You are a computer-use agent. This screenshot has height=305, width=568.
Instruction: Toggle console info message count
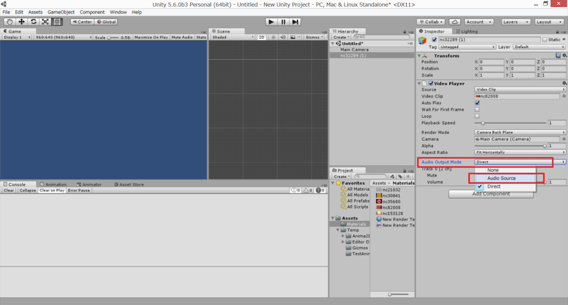[295, 190]
